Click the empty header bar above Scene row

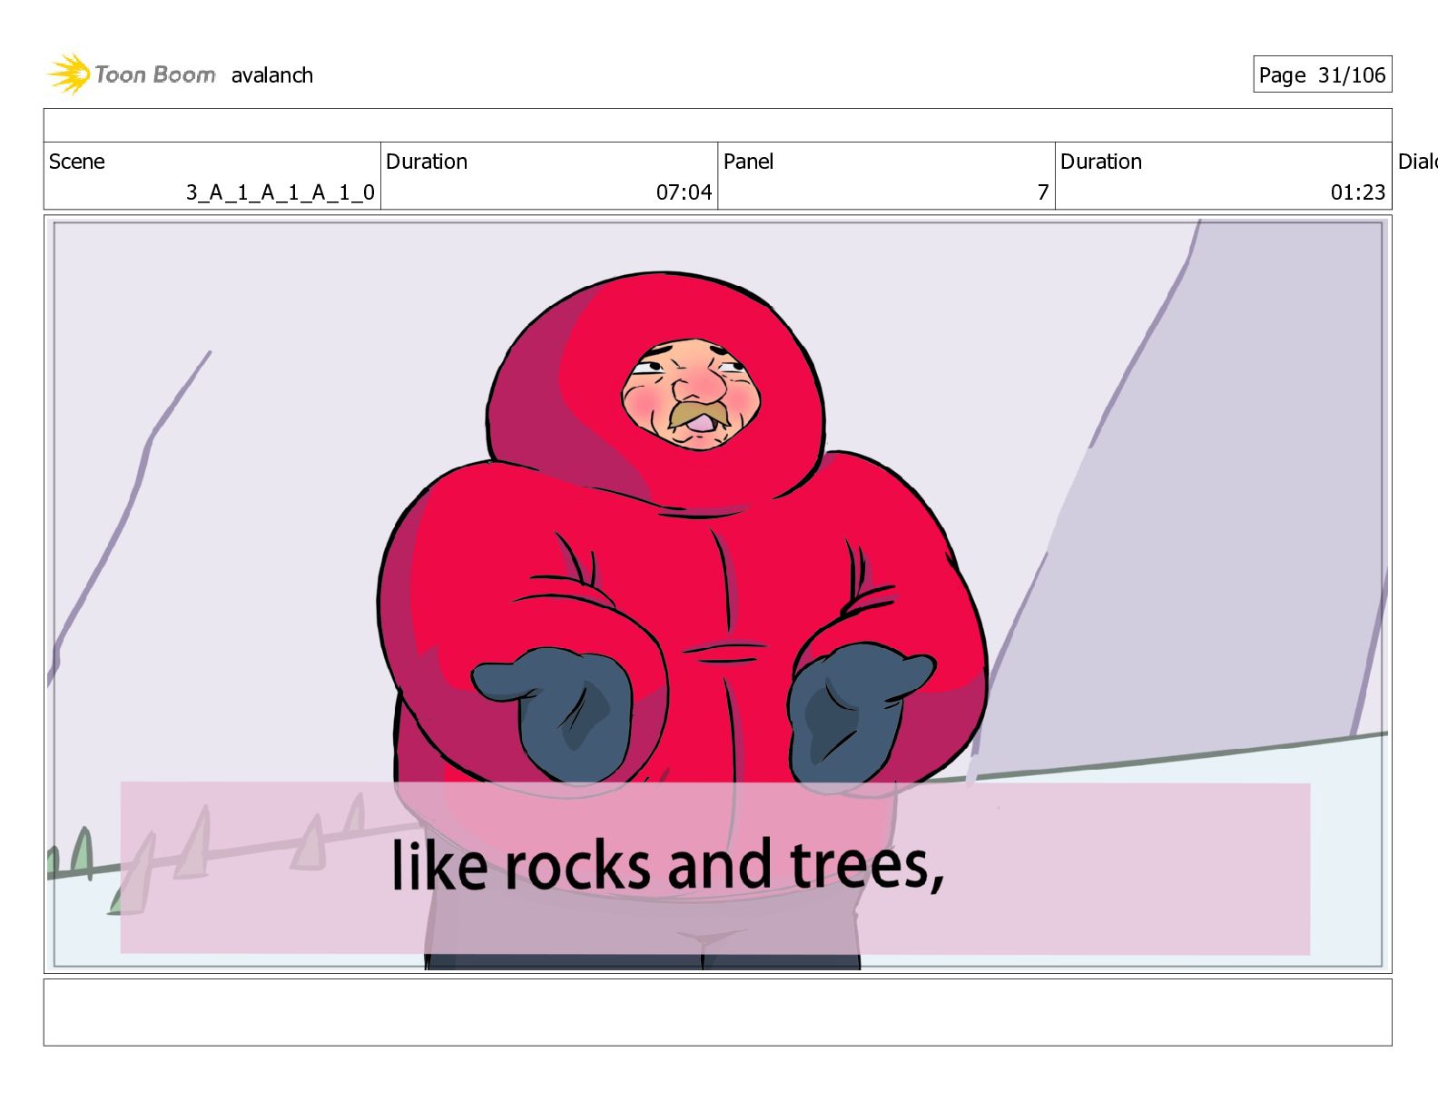(717, 125)
